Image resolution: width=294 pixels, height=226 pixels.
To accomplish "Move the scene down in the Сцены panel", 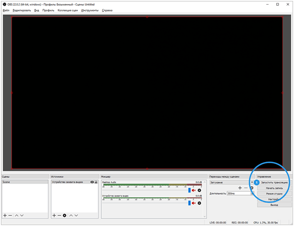I will pyautogui.click(x=22, y=215).
